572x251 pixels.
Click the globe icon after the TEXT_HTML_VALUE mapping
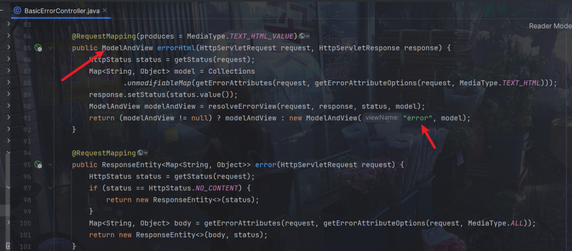coord(302,36)
